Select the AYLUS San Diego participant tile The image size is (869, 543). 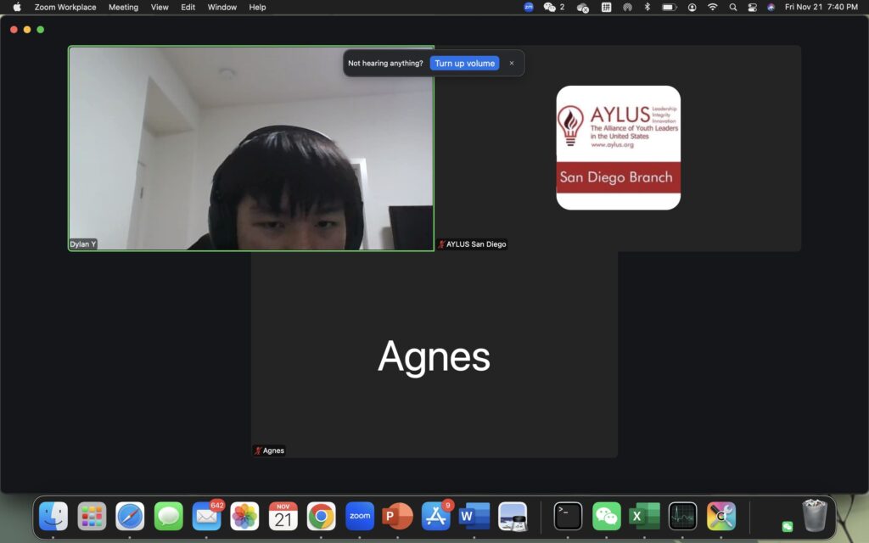618,148
